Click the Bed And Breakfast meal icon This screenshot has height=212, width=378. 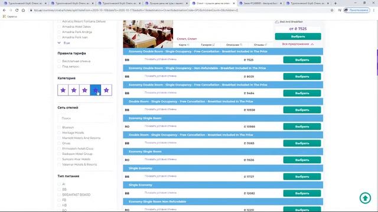point(277,22)
